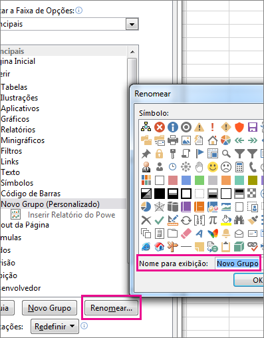
Task: Pick the colorful butterfly symbol
Action: tap(213, 234)
